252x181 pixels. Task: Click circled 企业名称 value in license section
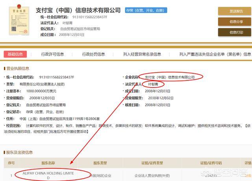click(170, 77)
